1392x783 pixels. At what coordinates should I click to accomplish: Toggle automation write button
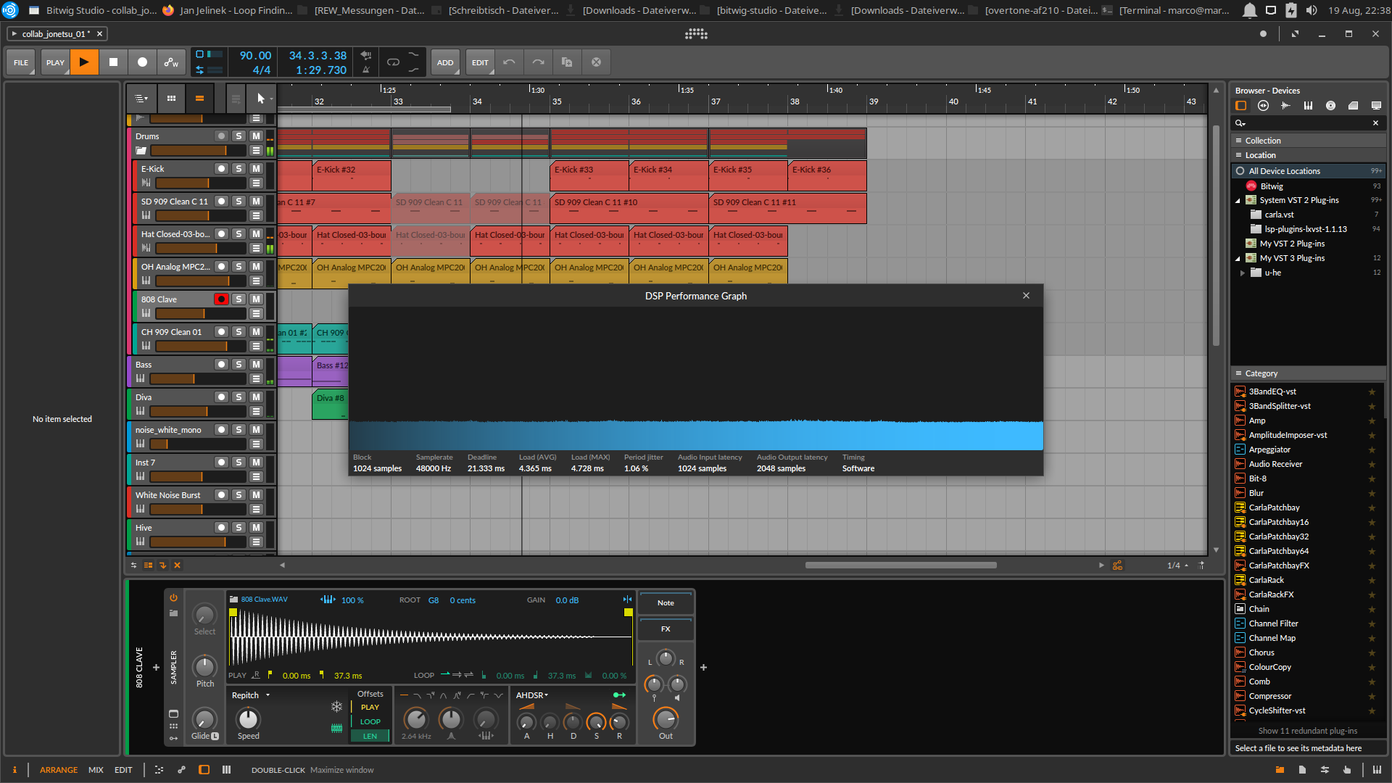click(x=171, y=62)
